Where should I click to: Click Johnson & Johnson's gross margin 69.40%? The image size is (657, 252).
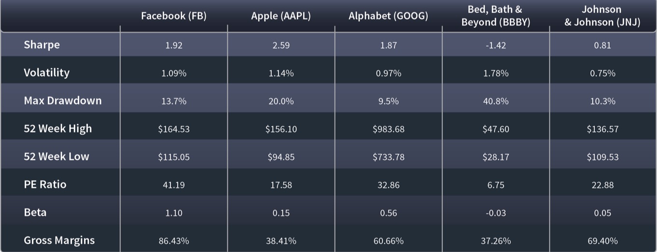[602, 241]
